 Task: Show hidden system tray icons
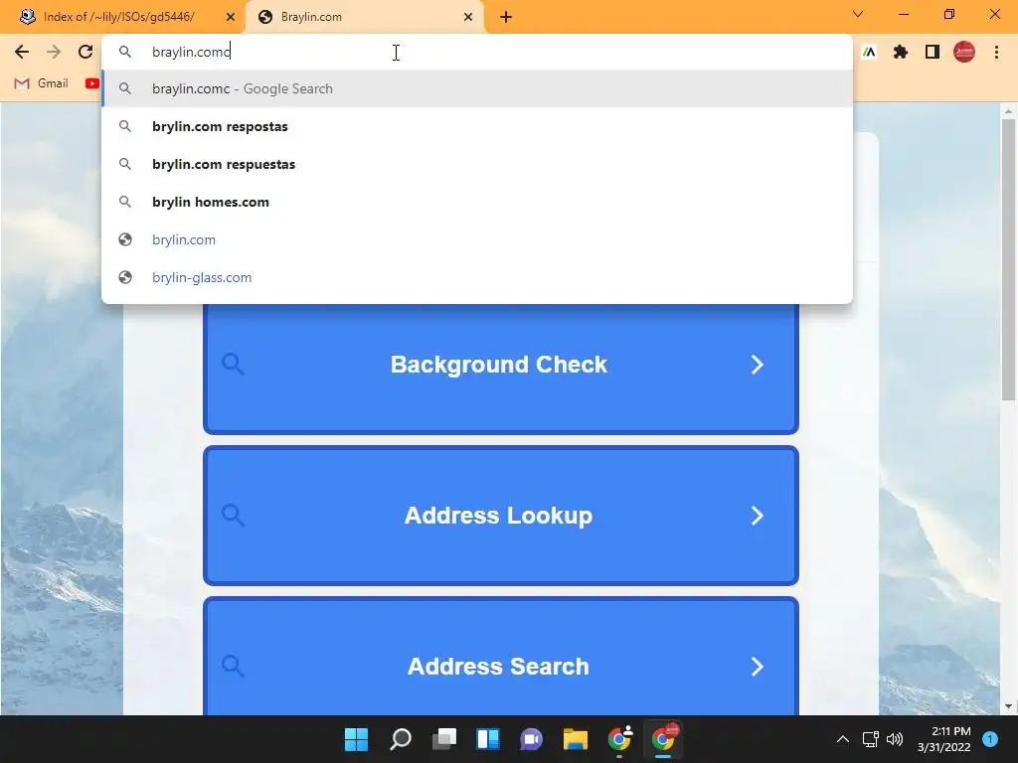[x=843, y=739]
